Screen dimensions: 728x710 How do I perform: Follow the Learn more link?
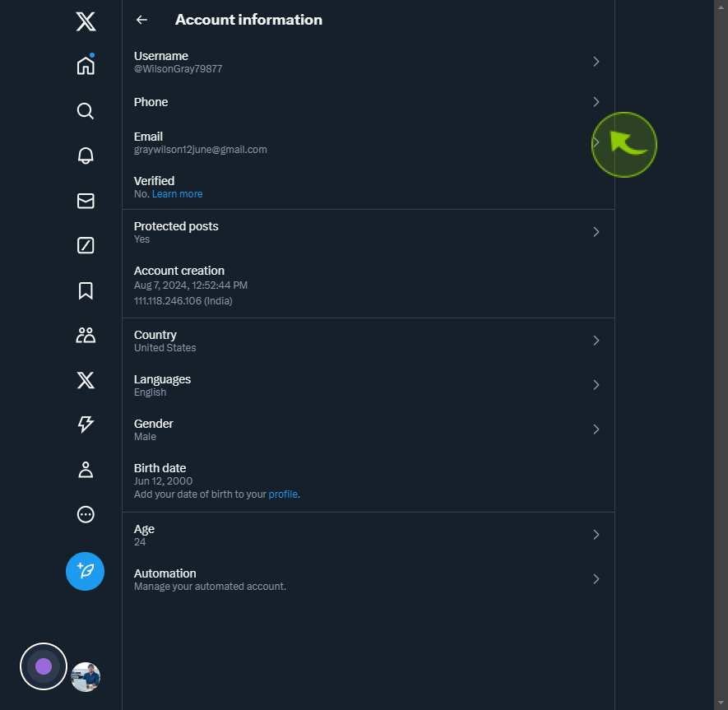coord(178,194)
